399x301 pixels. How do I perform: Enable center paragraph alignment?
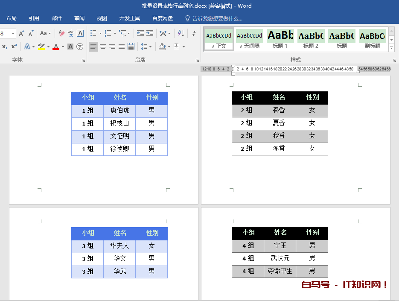point(103,47)
